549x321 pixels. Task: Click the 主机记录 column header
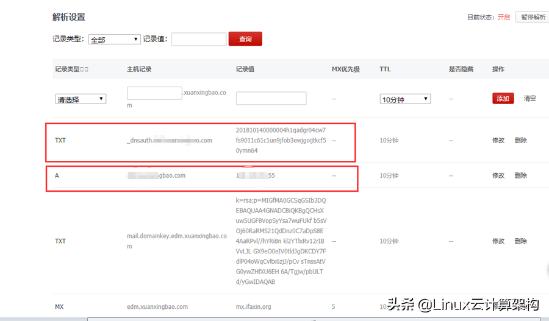[x=139, y=69]
